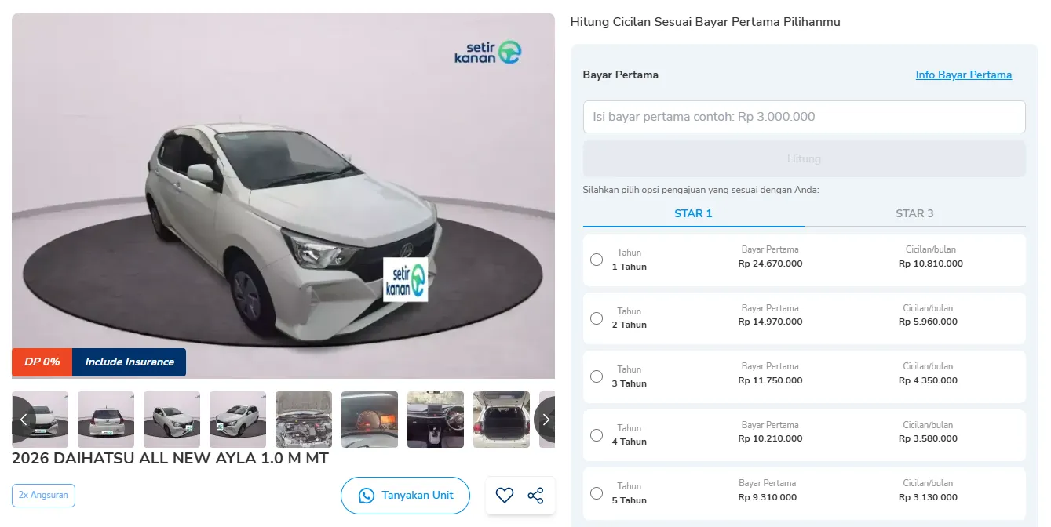Click Rp 5.960.000 monthly installment value
Image resolution: width=1051 pixels, height=527 pixels.
[928, 322]
